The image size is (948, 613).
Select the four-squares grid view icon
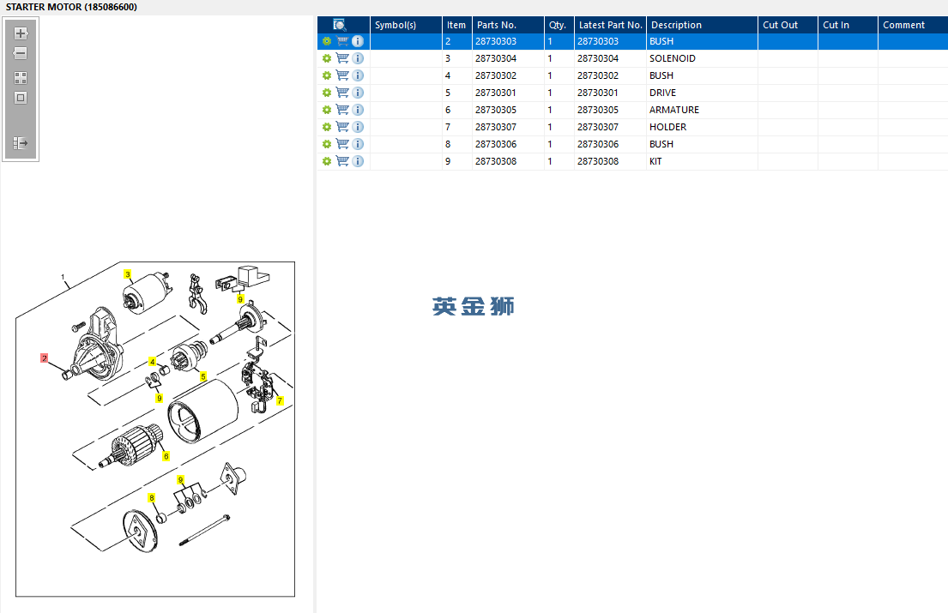(x=21, y=78)
